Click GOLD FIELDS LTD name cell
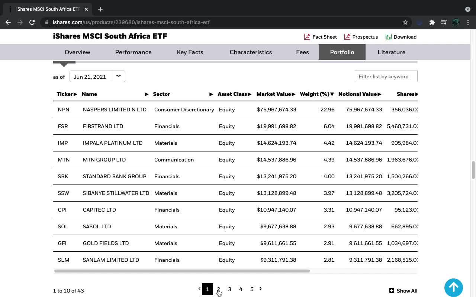Viewport: 476px width, 297px height. (x=106, y=243)
